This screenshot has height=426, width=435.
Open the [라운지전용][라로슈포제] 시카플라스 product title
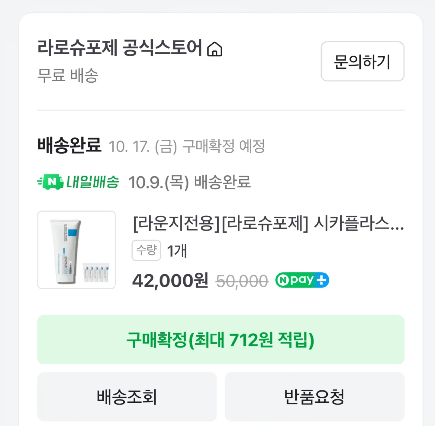[x=268, y=224]
